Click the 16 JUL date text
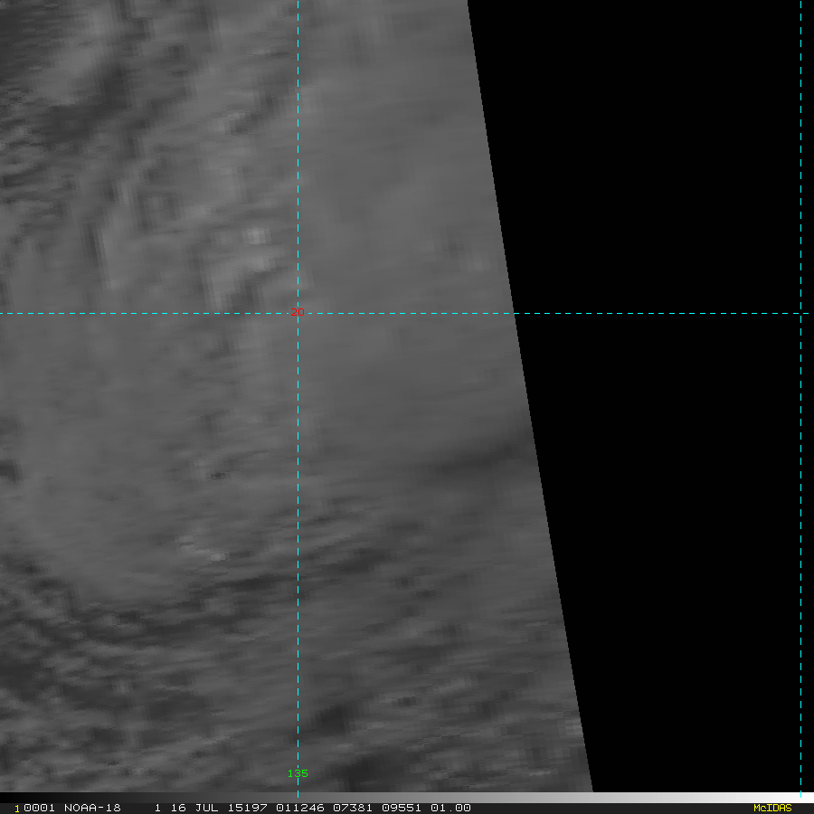The image size is (814, 814). (190, 808)
